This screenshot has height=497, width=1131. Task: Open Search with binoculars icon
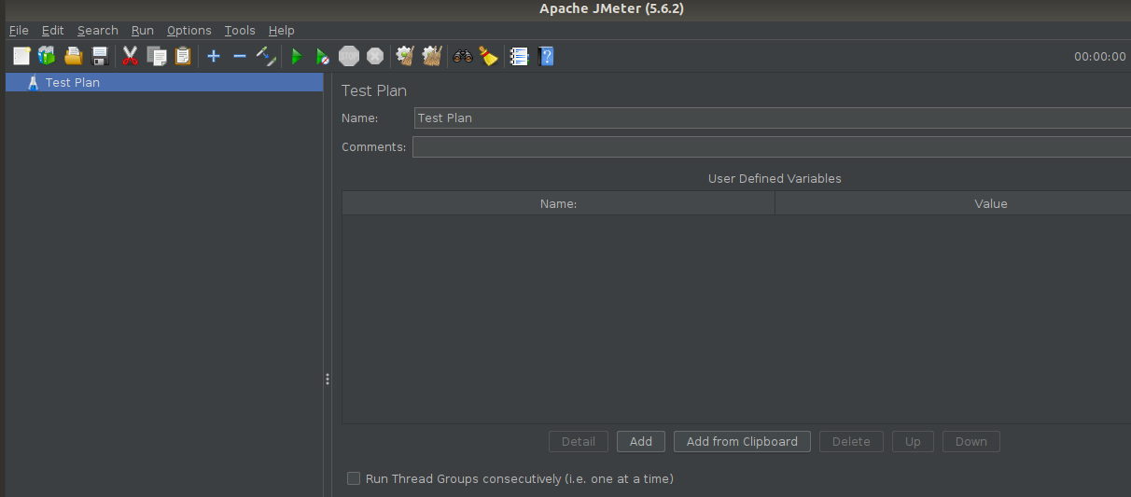[462, 57]
